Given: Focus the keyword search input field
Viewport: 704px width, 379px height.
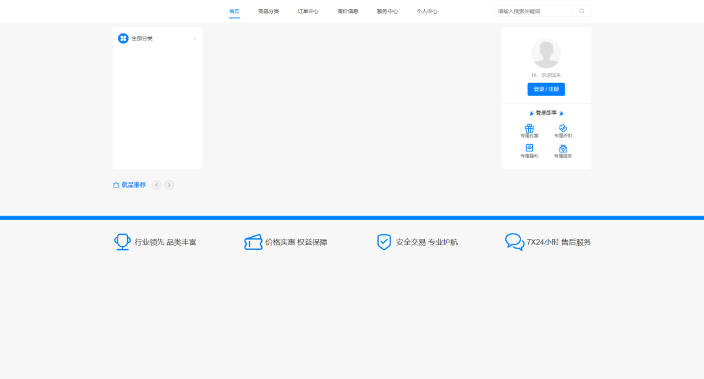Looking at the screenshot, I should click(x=533, y=11).
